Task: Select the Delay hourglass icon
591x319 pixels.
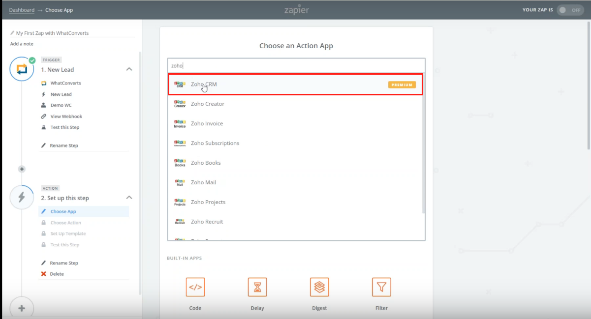Action: 257,287
